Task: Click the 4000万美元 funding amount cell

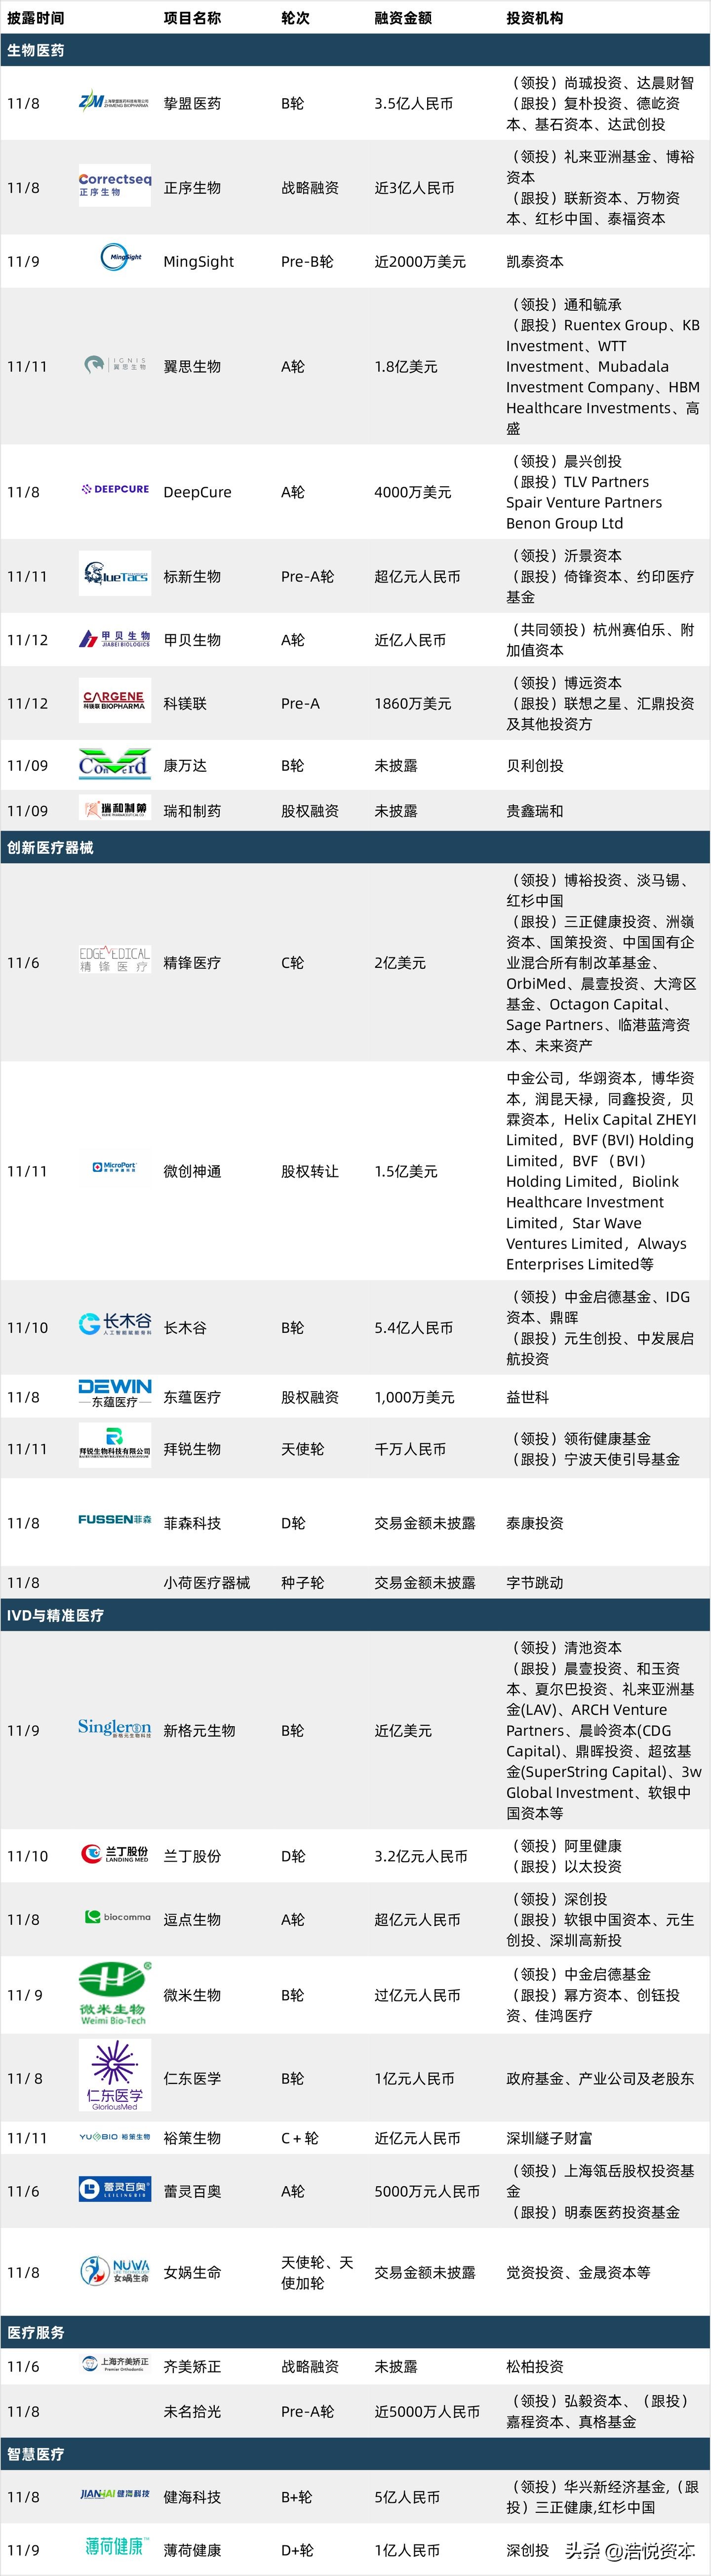Action: (x=413, y=492)
